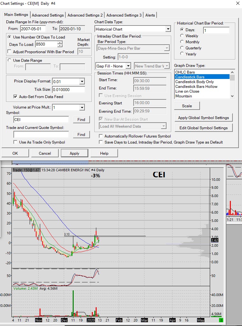The width and height of the screenshot is (242, 326).
Task: Switch to Main Settings tab
Action: (x=16, y=15)
